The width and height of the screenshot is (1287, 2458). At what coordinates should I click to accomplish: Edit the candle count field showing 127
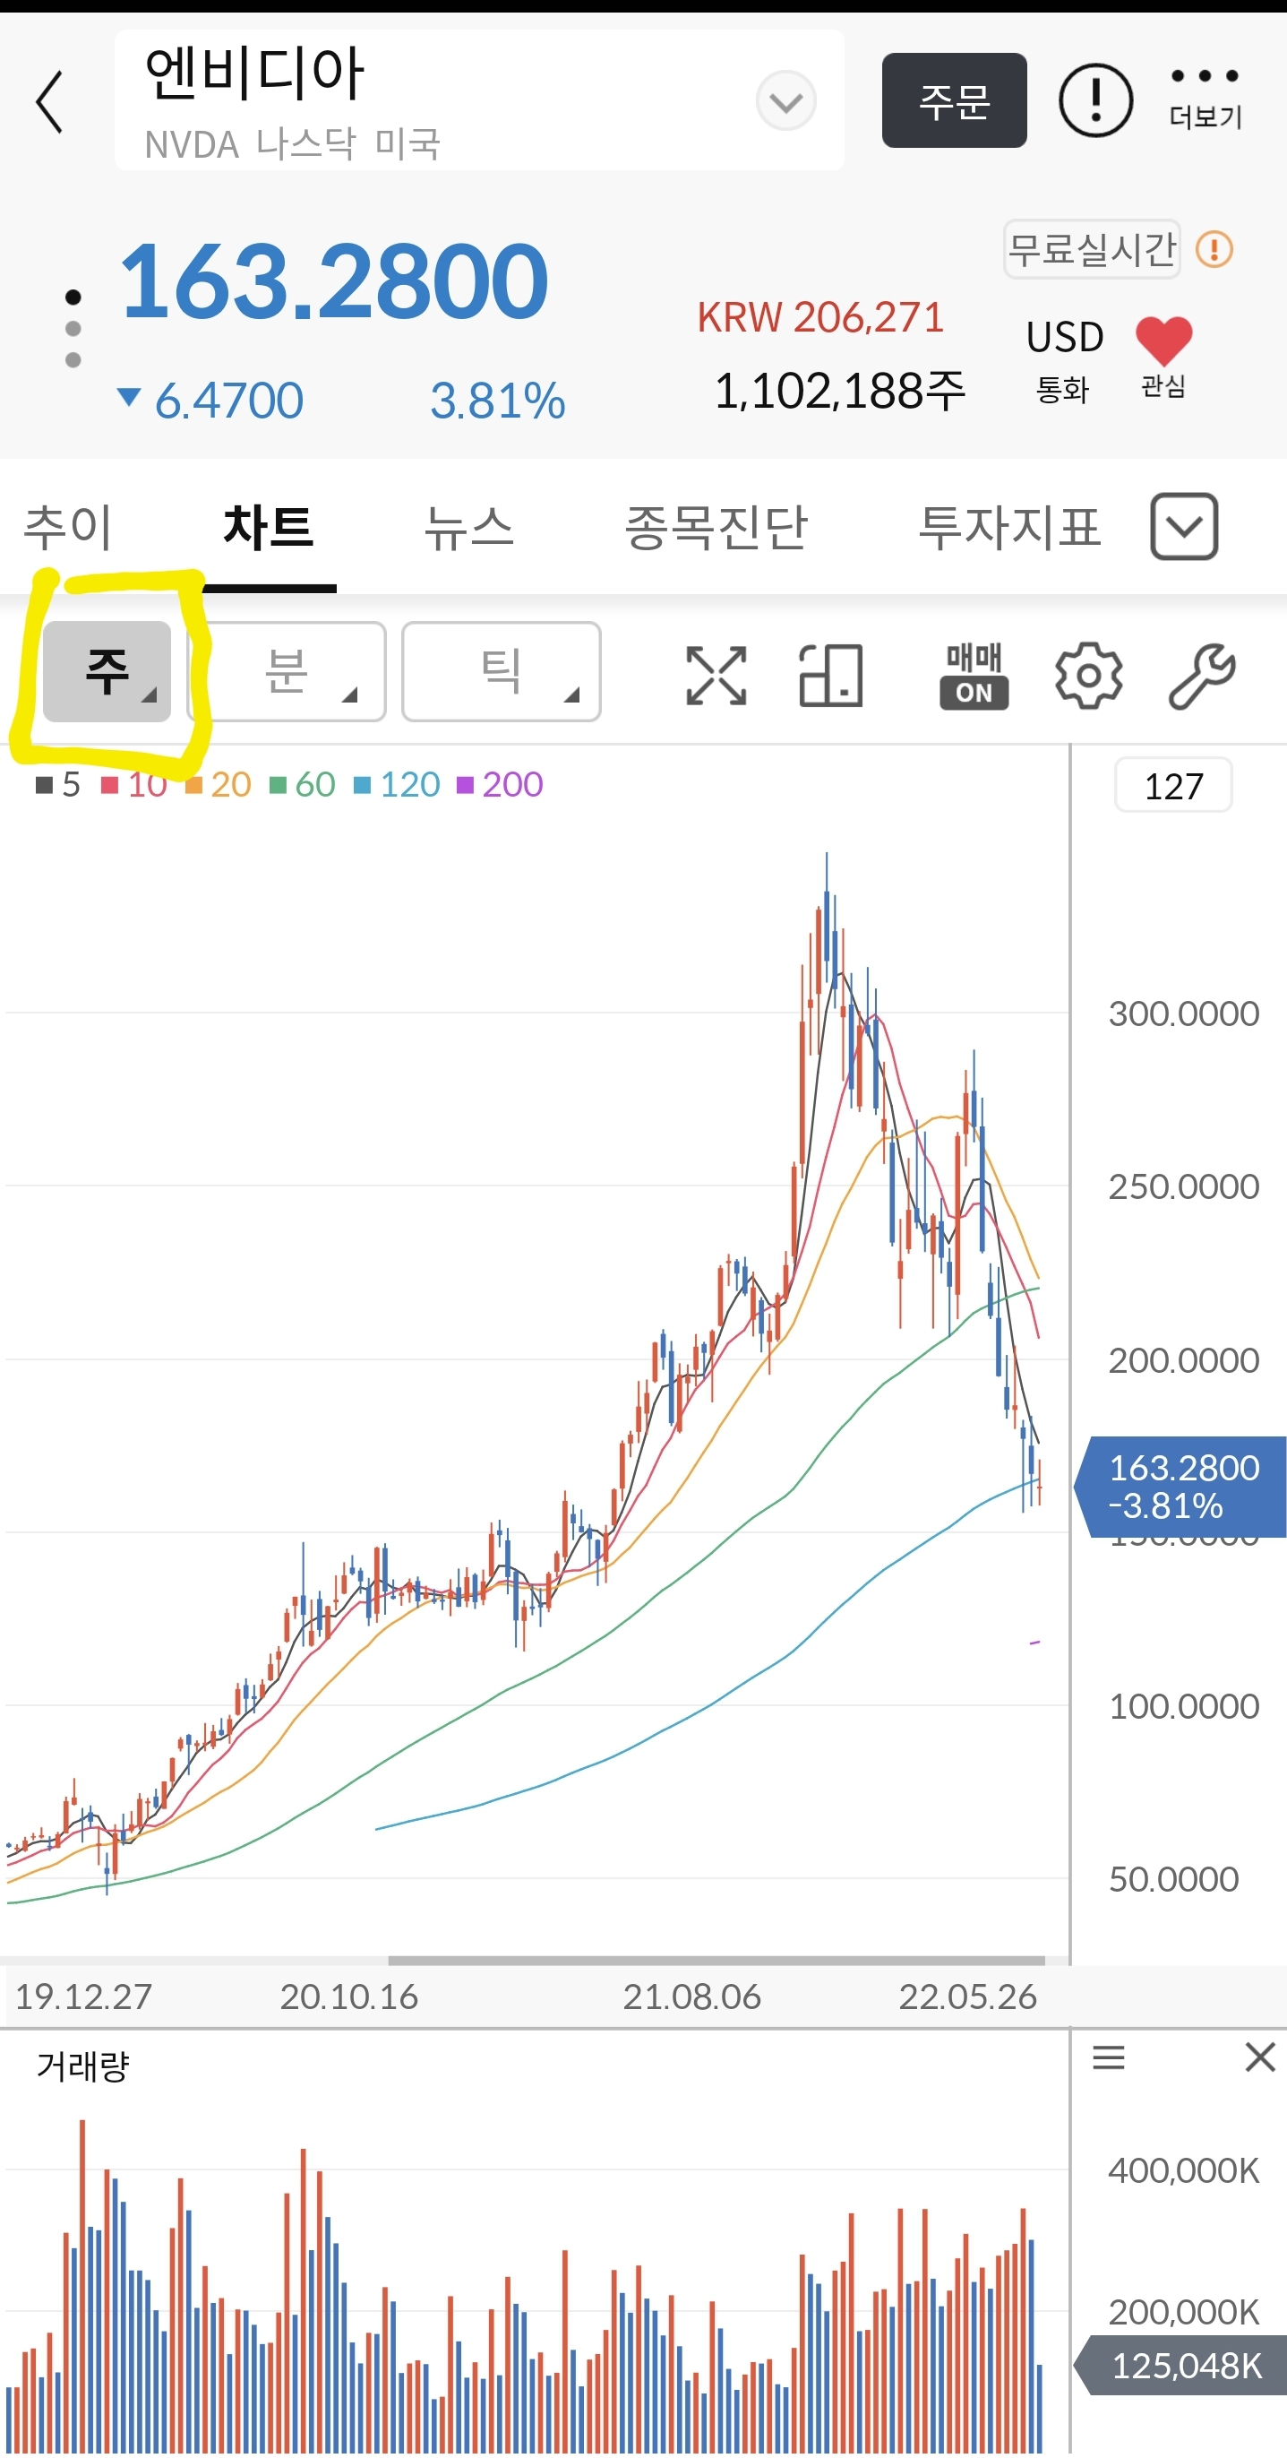point(1173,785)
